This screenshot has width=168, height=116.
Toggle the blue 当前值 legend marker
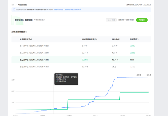click(x=135, y=75)
